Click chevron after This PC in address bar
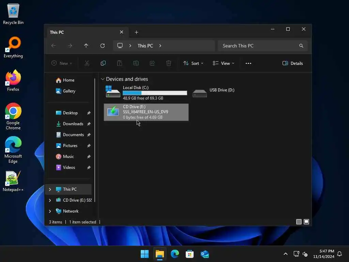349x262 pixels. [x=160, y=46]
